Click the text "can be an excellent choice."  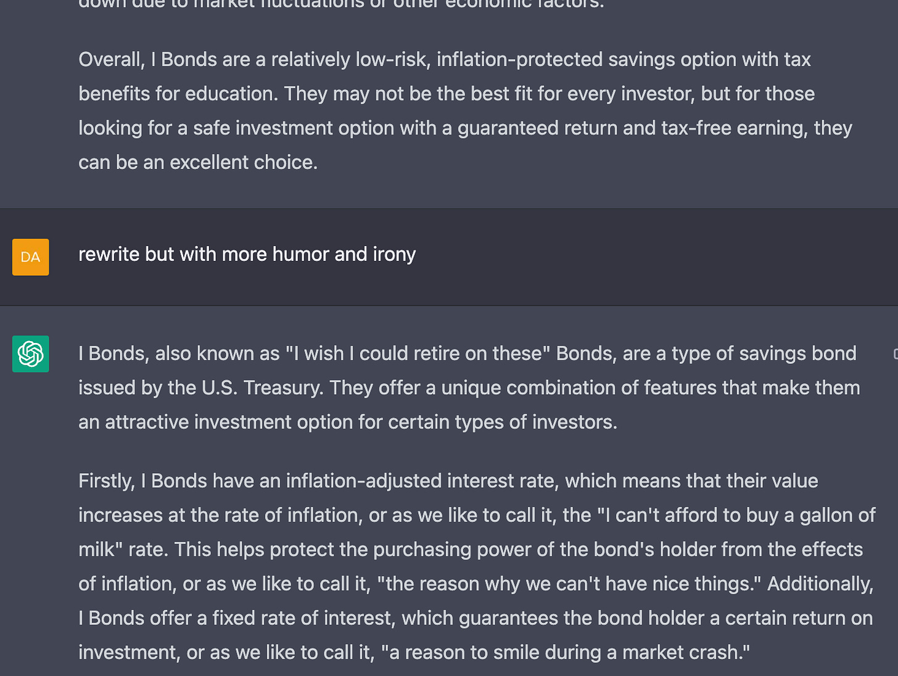(198, 162)
